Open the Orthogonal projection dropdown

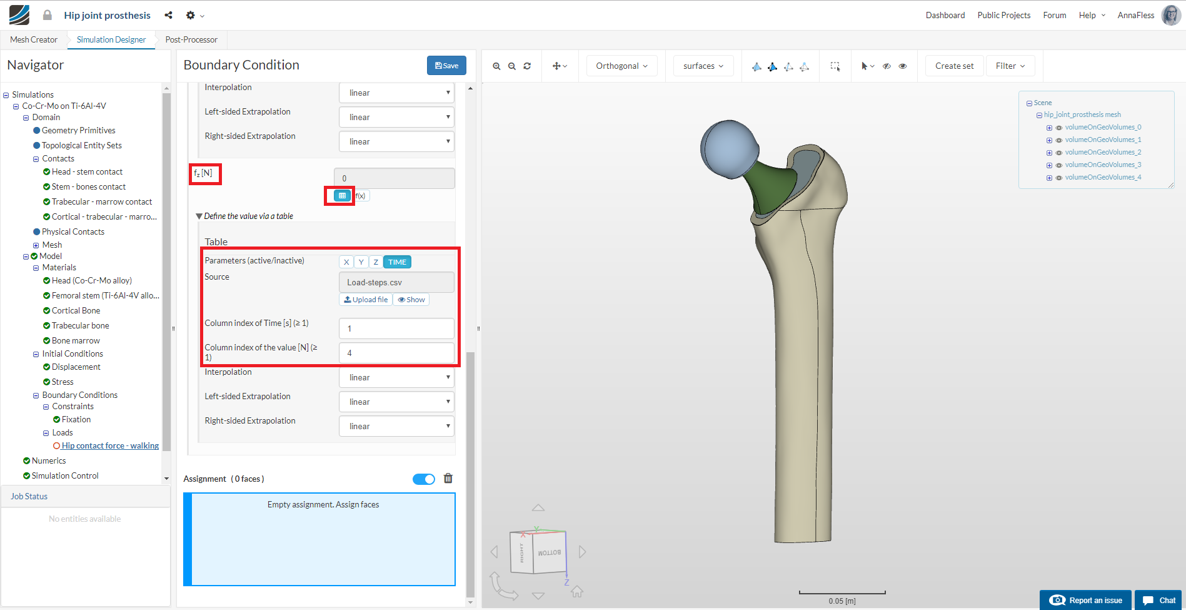coord(622,66)
